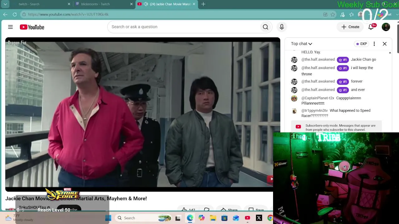Click the #1 badge beside 'forever'
Screen dimensions: 399x224
click(x=343, y=82)
